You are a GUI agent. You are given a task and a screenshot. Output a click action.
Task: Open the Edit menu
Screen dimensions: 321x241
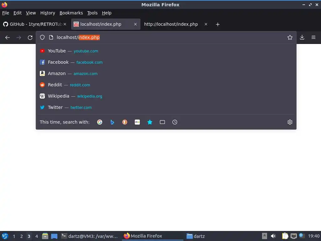(x=18, y=13)
